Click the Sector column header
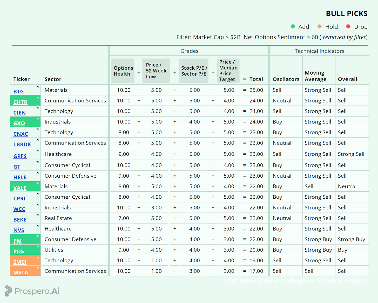The height and width of the screenshot is (303, 378). click(53, 79)
